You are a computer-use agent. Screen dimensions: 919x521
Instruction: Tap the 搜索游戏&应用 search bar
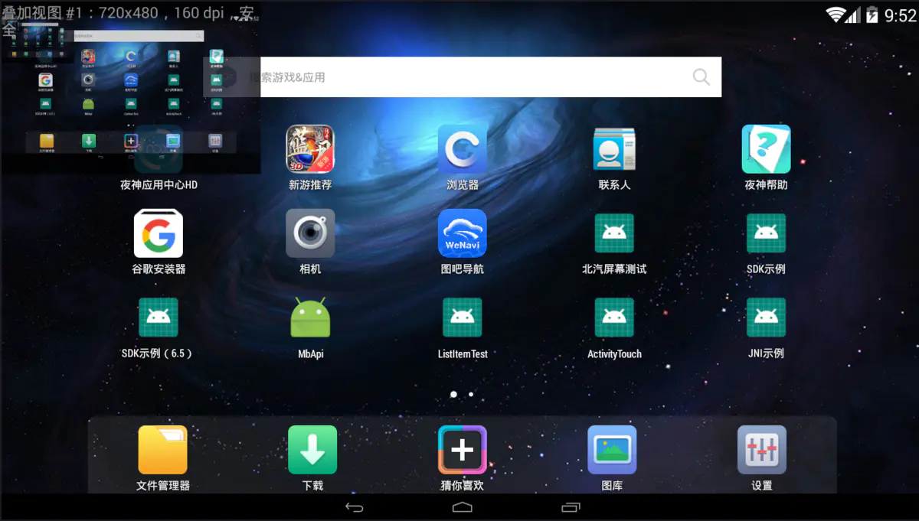[492, 77]
